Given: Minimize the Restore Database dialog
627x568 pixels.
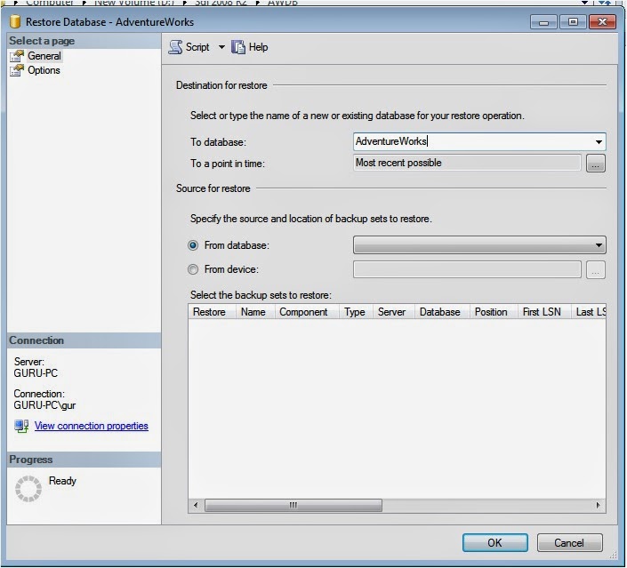Looking at the screenshot, I should 543,22.
